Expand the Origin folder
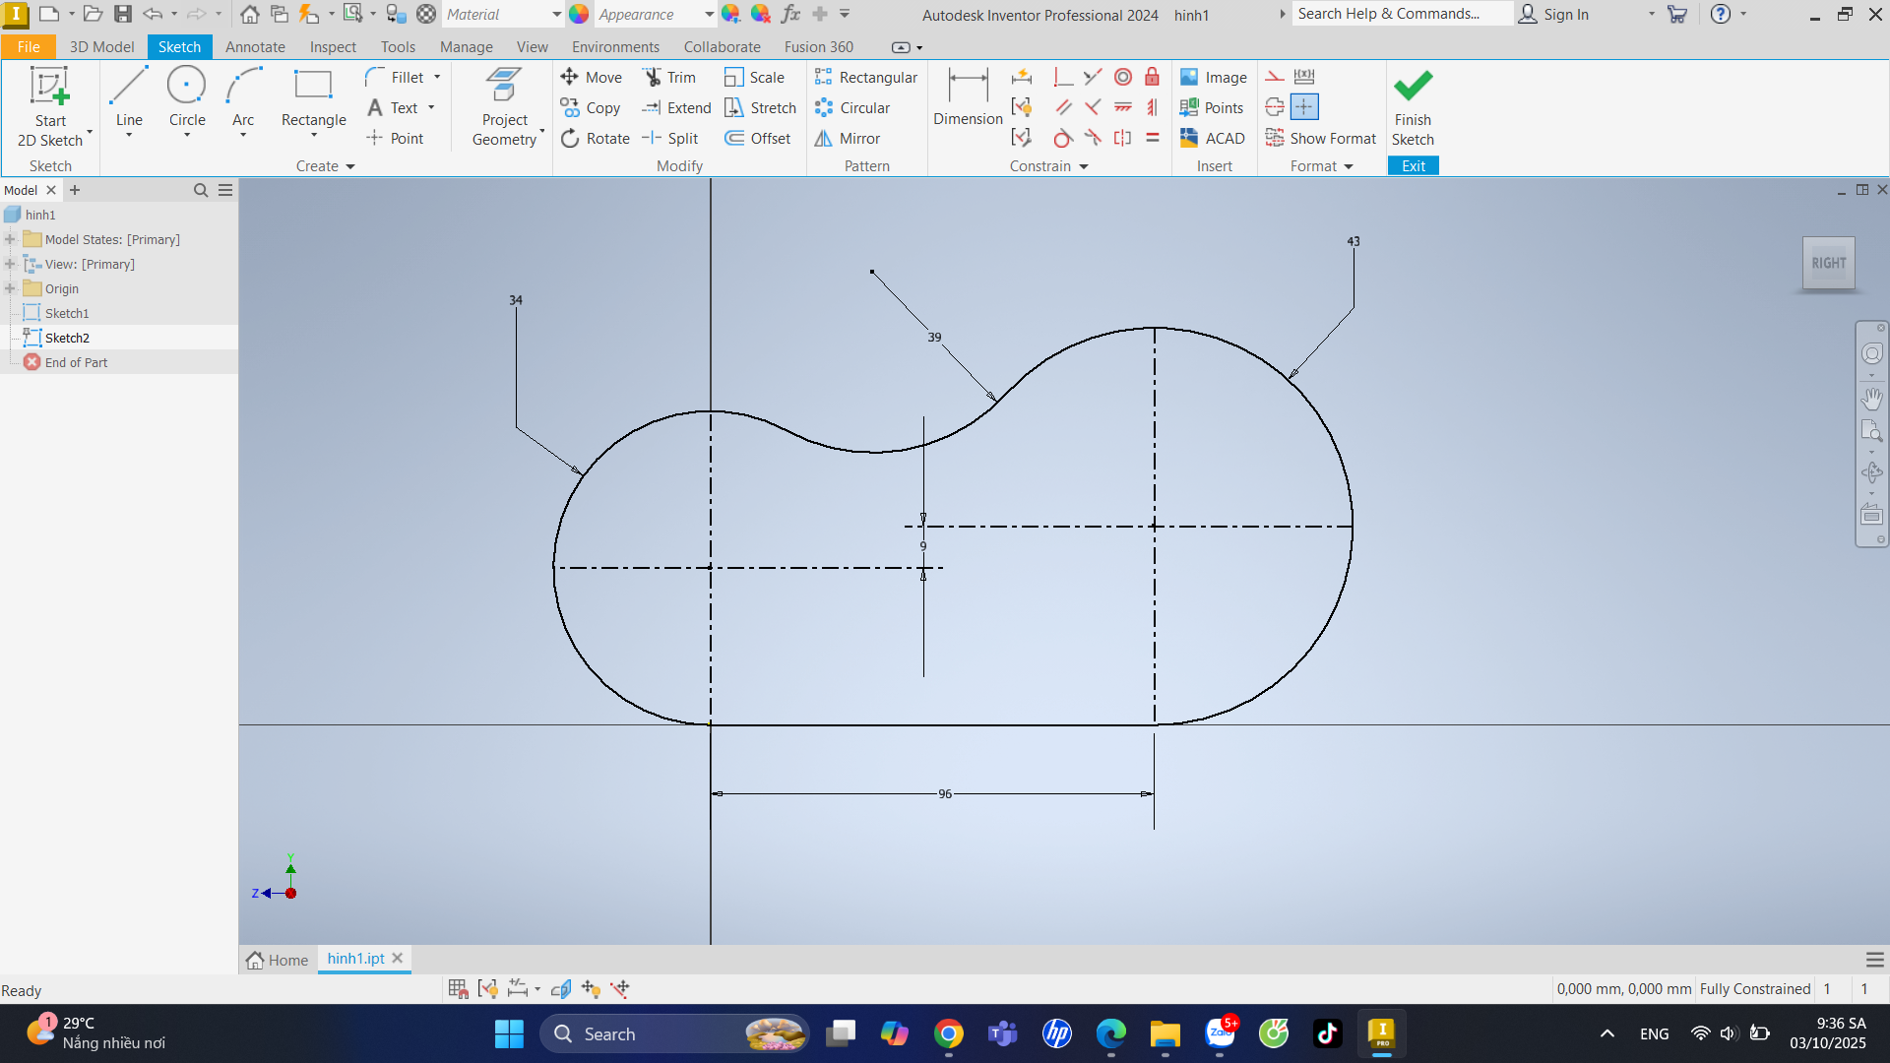 point(10,288)
